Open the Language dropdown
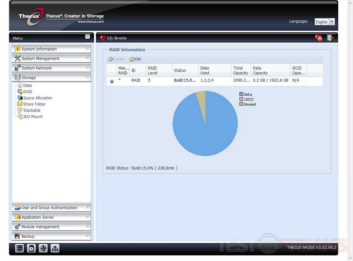The image size is (353, 261). point(324,22)
